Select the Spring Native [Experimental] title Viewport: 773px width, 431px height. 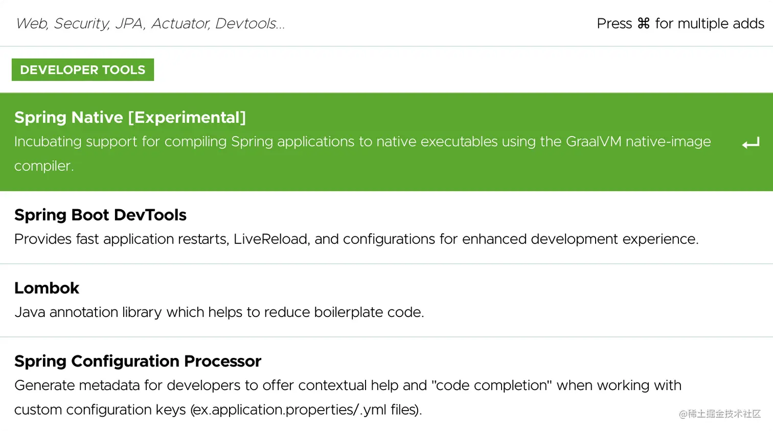[130, 118]
